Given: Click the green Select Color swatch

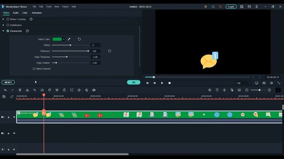Looking at the screenshot, I should 57,39.
